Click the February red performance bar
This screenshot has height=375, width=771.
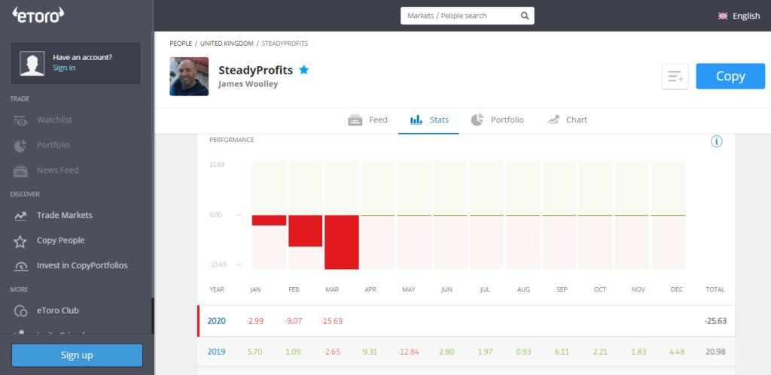coord(306,231)
